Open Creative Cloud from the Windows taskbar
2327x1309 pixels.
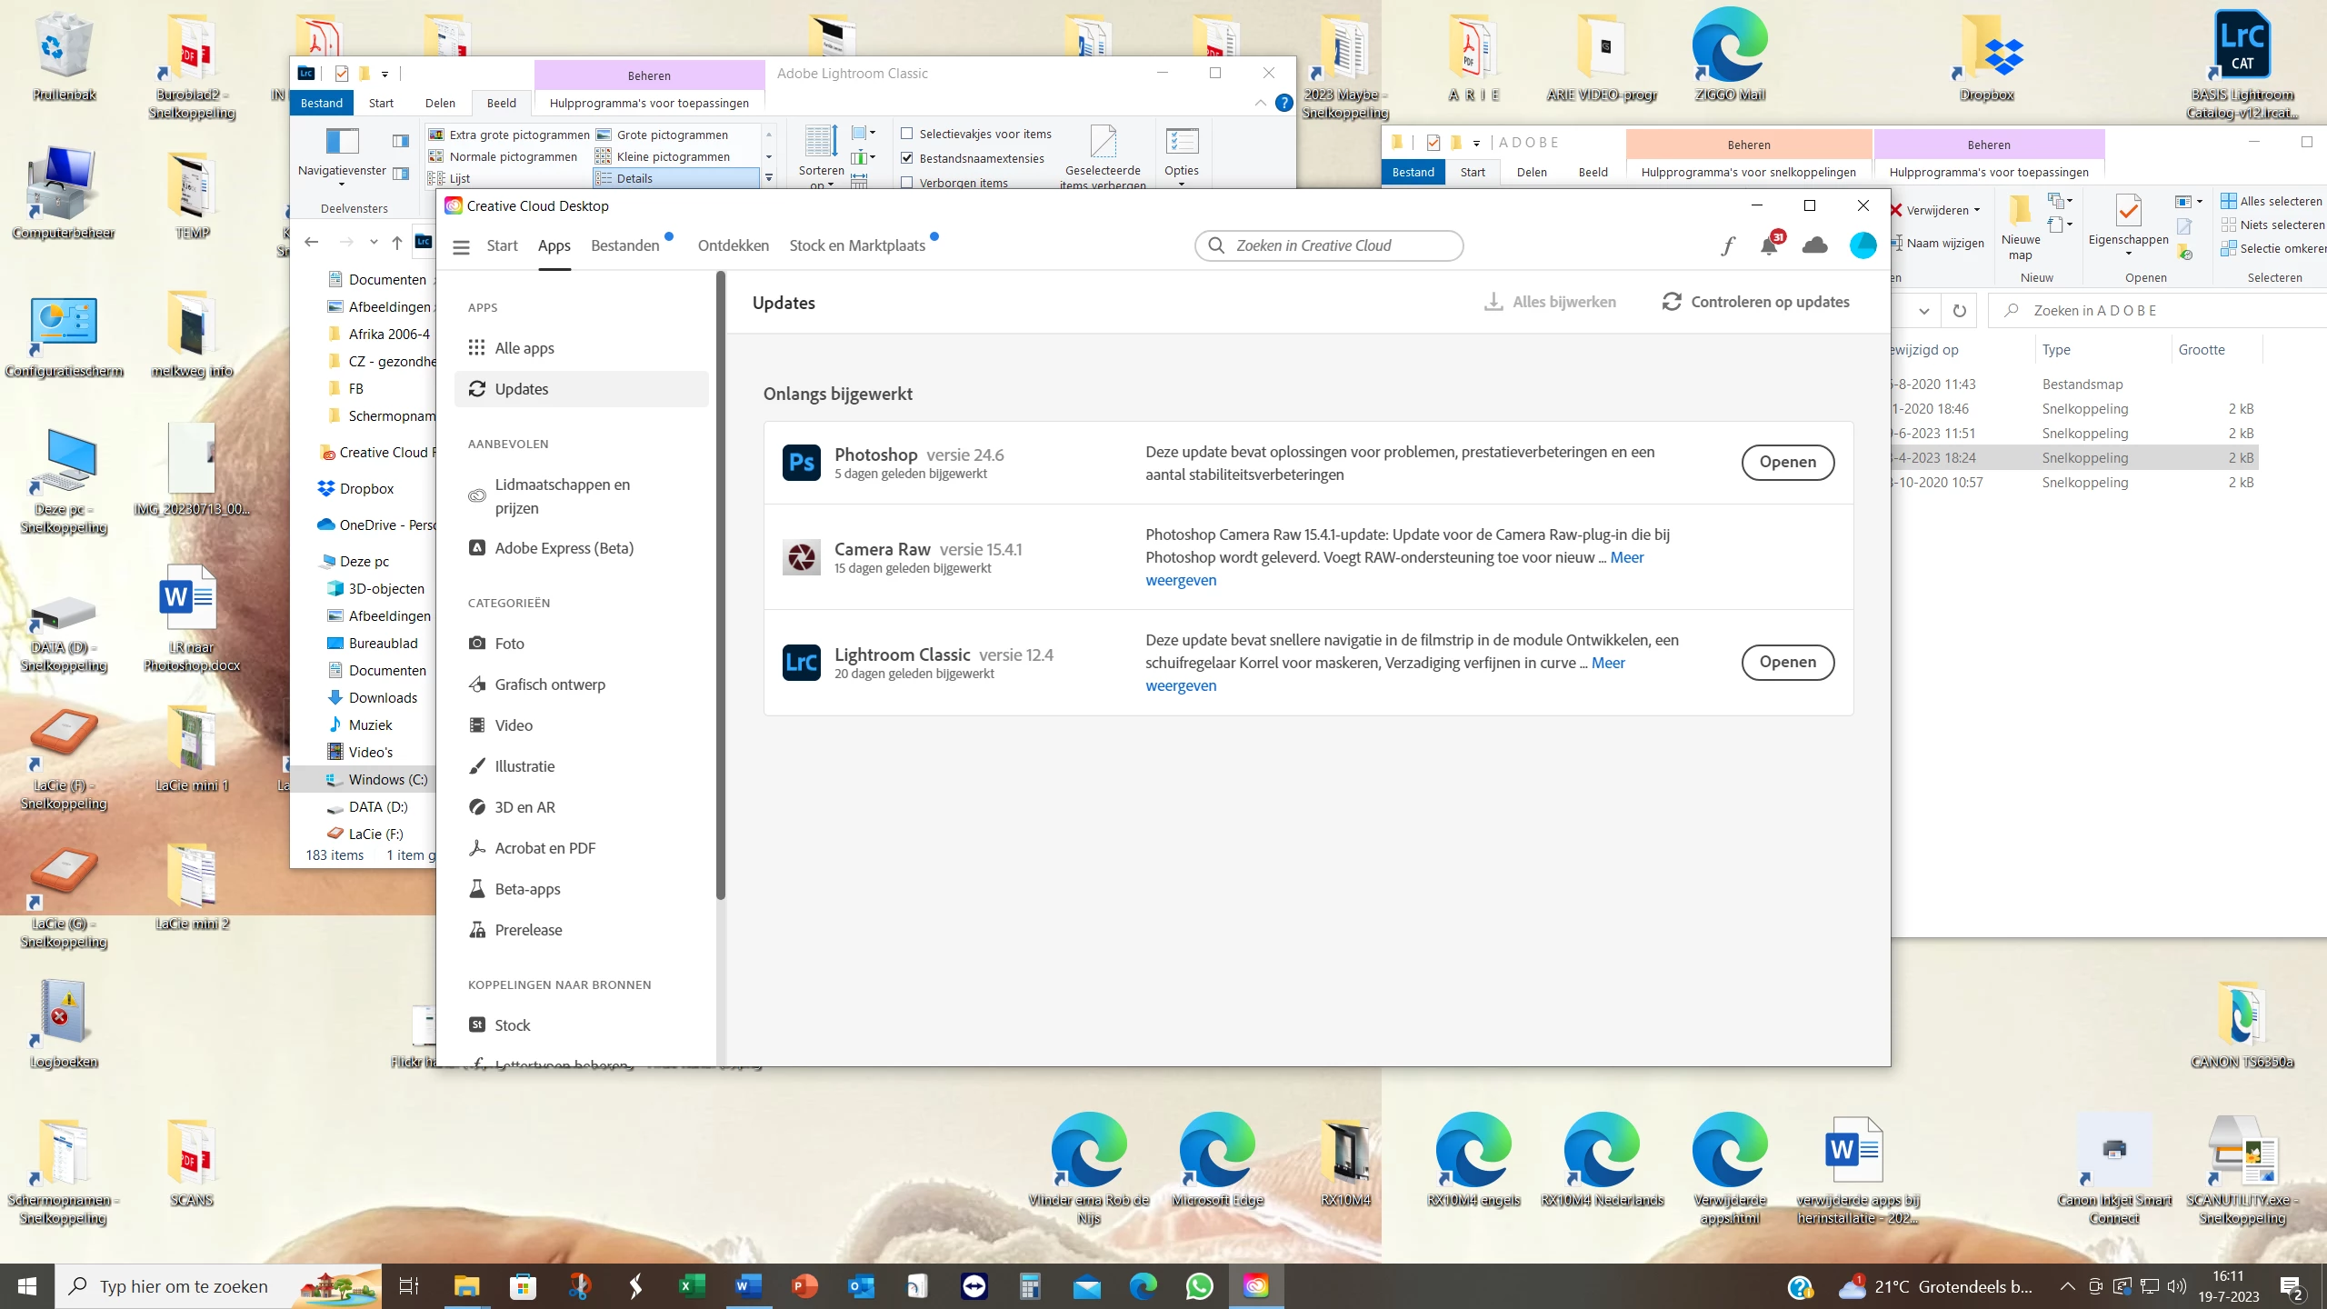tap(1255, 1285)
